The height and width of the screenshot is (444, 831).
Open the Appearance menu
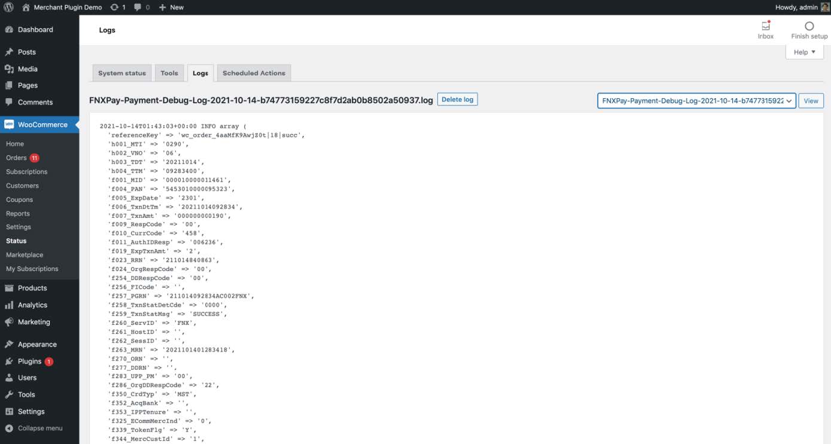37,345
